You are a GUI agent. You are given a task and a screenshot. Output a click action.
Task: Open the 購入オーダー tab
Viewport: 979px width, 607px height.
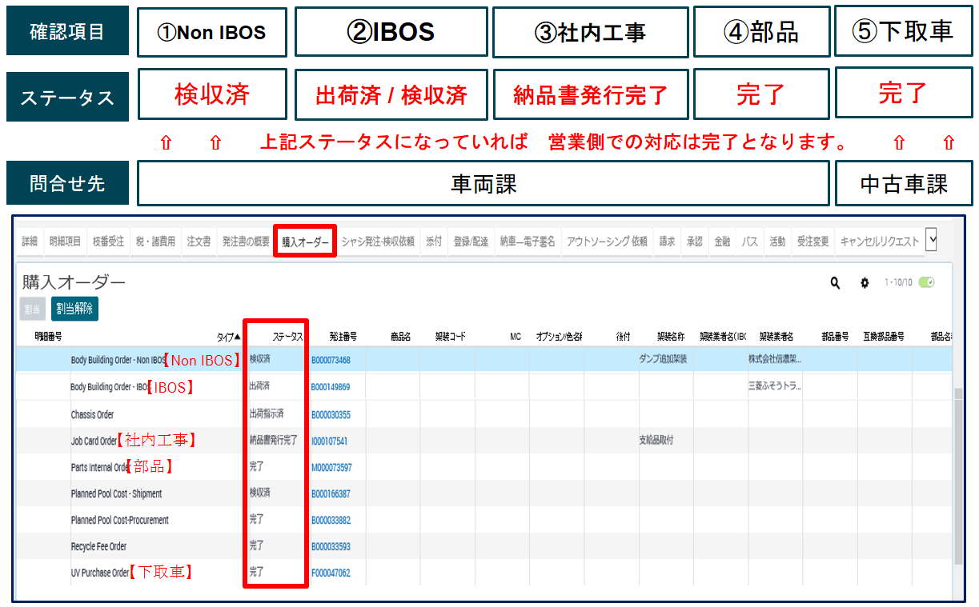point(305,242)
